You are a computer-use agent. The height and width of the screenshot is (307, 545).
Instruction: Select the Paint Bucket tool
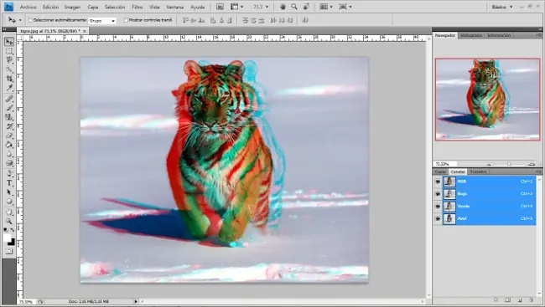pos(9,145)
